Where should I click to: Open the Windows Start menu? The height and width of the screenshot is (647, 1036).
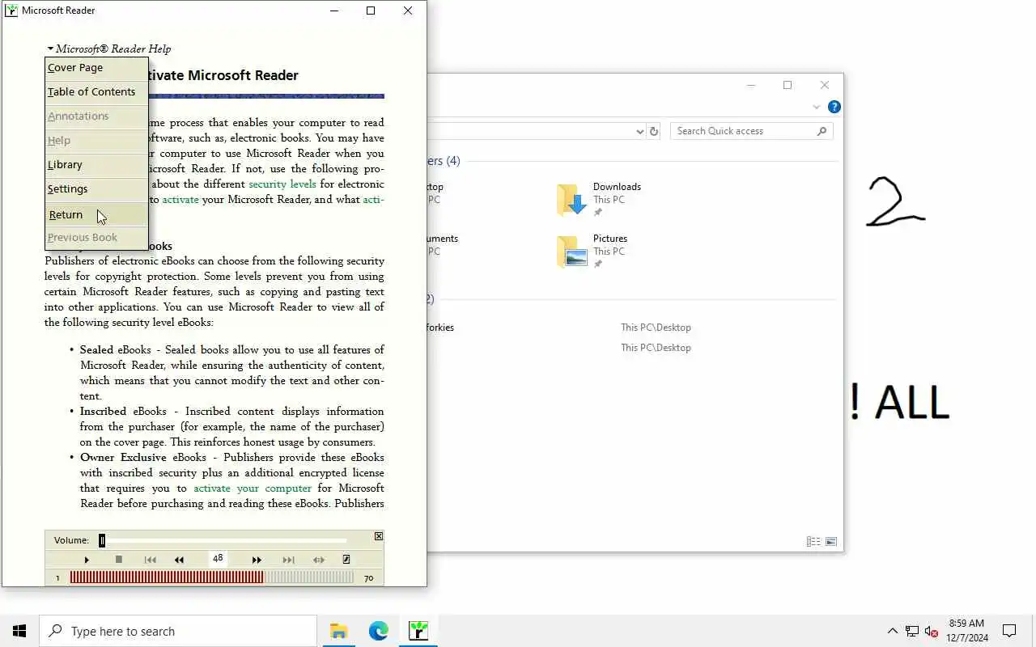point(19,631)
